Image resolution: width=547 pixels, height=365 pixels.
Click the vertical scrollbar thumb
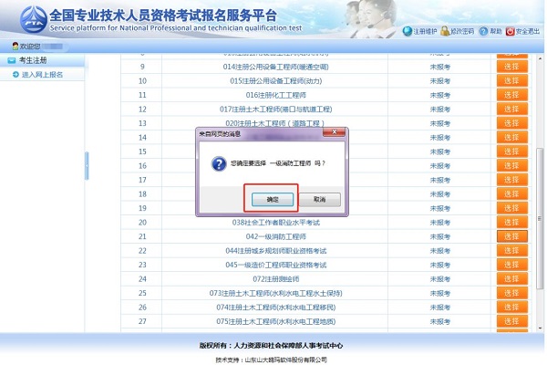coord(540,218)
